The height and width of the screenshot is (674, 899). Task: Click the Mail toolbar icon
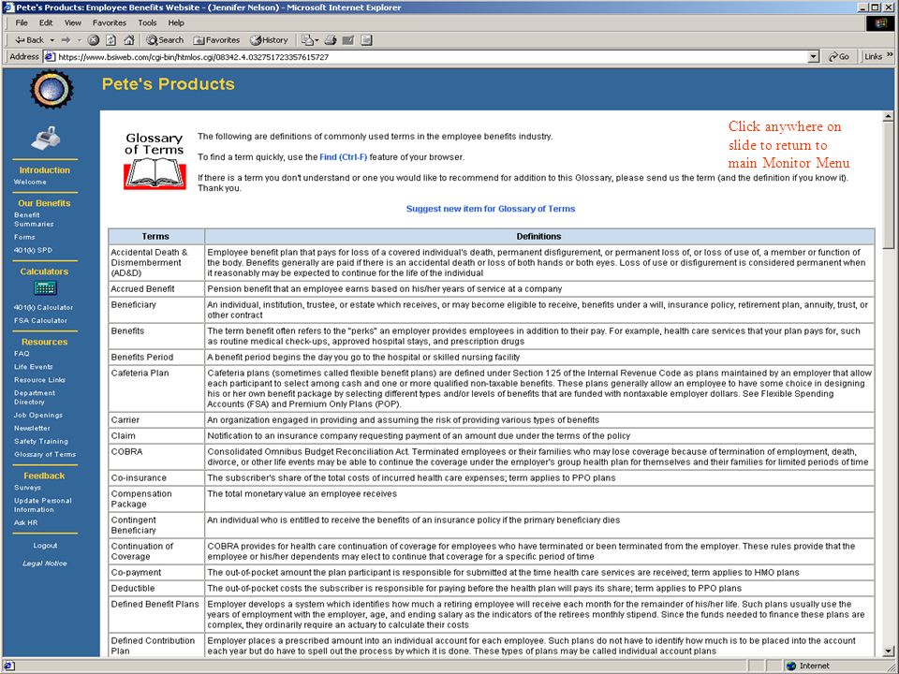click(x=310, y=40)
